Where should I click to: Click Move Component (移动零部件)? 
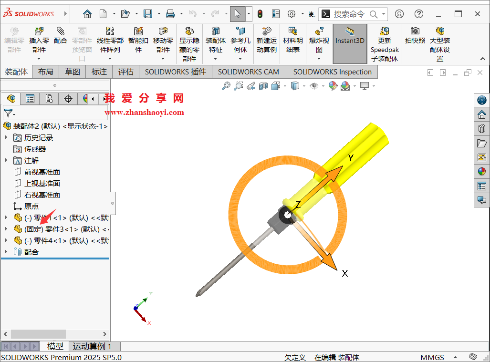[163, 40]
